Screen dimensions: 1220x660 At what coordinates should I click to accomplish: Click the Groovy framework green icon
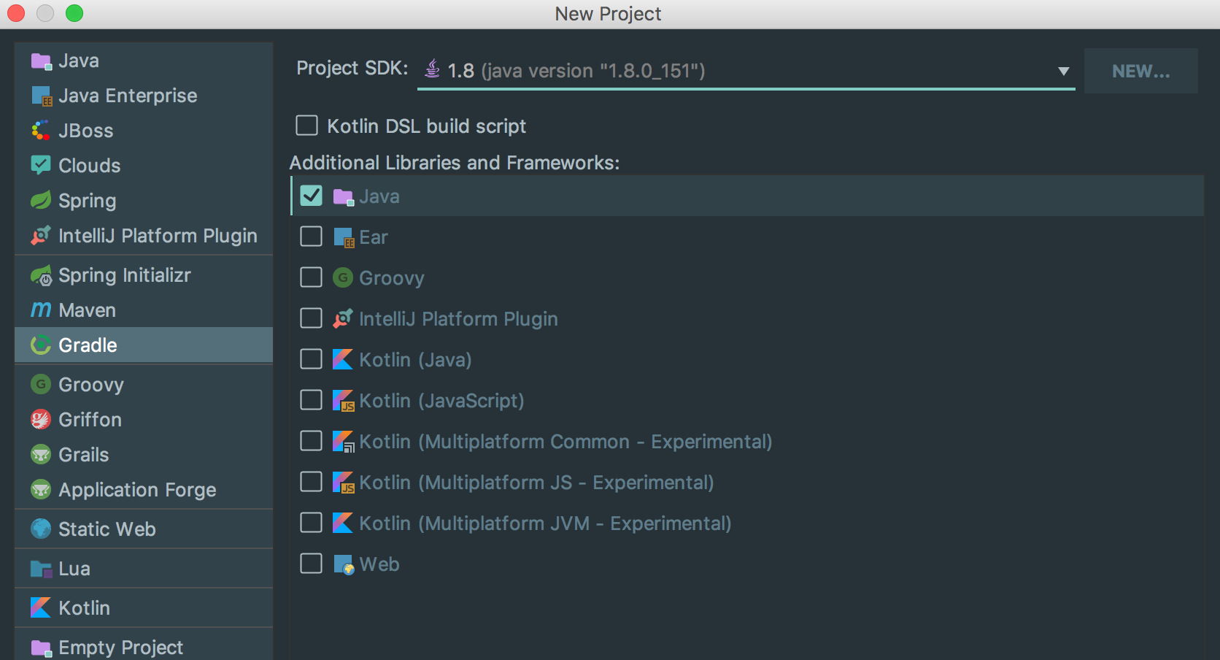click(x=343, y=277)
